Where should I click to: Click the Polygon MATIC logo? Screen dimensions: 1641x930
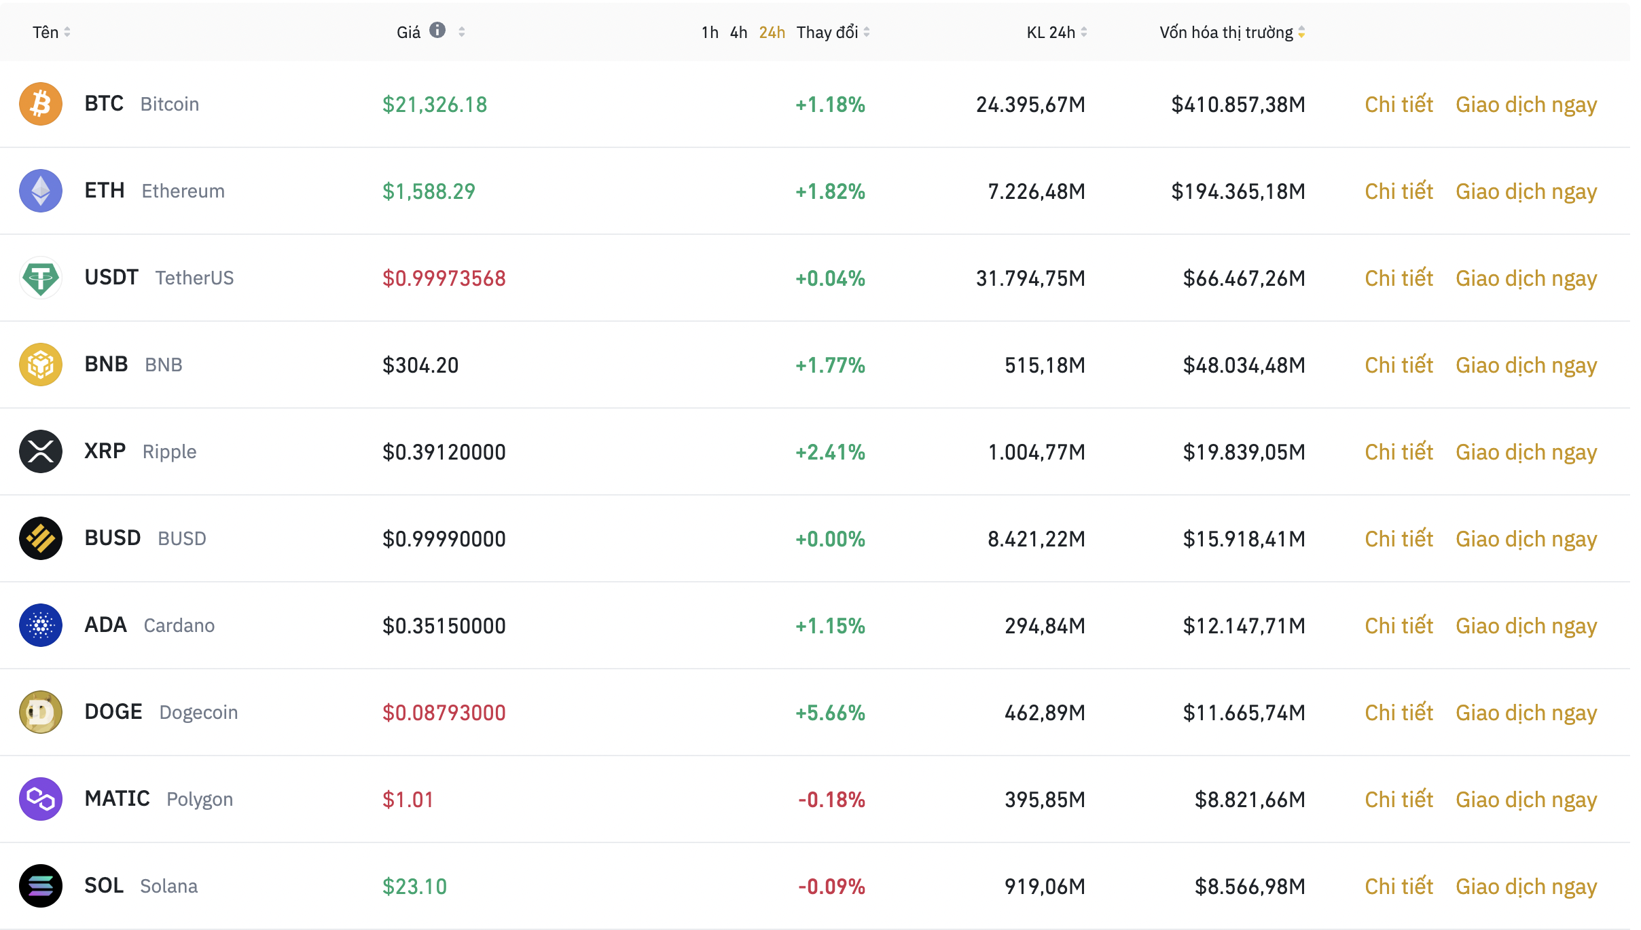tap(41, 799)
